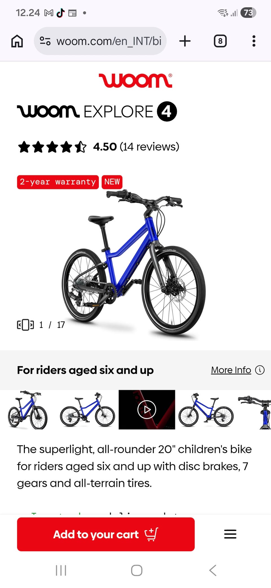This screenshot has height=588, width=271.
Task: Open the tab switcher showing 8 tabs
Action: [220, 41]
